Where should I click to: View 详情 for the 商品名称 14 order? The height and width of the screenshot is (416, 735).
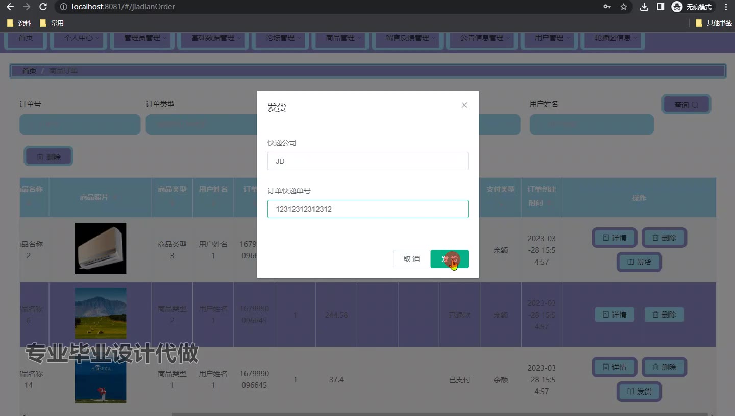click(x=615, y=367)
